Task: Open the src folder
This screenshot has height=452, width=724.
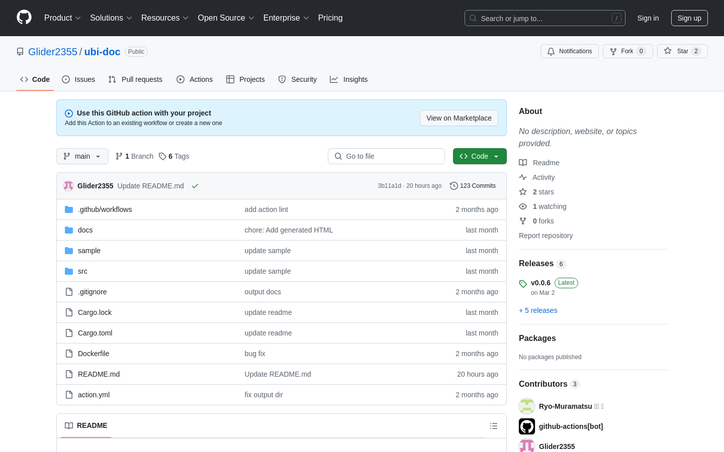Action: click(83, 271)
